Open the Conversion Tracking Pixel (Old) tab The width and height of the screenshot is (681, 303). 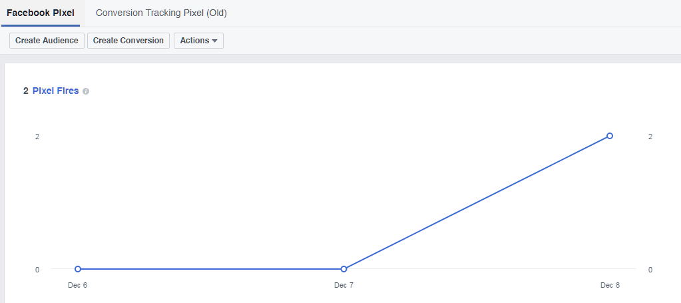tap(161, 13)
